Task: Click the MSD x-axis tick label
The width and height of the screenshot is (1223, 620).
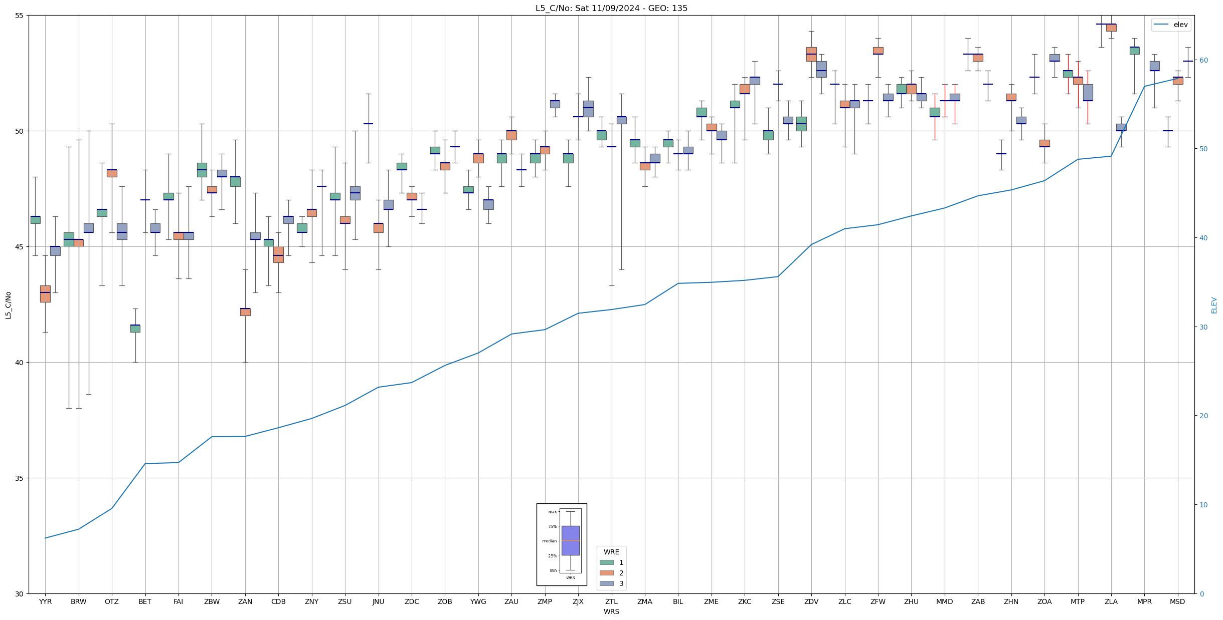Action: pyautogui.click(x=1177, y=601)
